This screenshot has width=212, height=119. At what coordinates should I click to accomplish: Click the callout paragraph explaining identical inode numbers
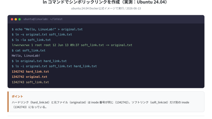(x=100, y=105)
